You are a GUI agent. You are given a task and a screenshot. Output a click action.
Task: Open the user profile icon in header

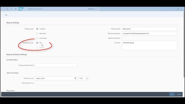coord(7,9)
